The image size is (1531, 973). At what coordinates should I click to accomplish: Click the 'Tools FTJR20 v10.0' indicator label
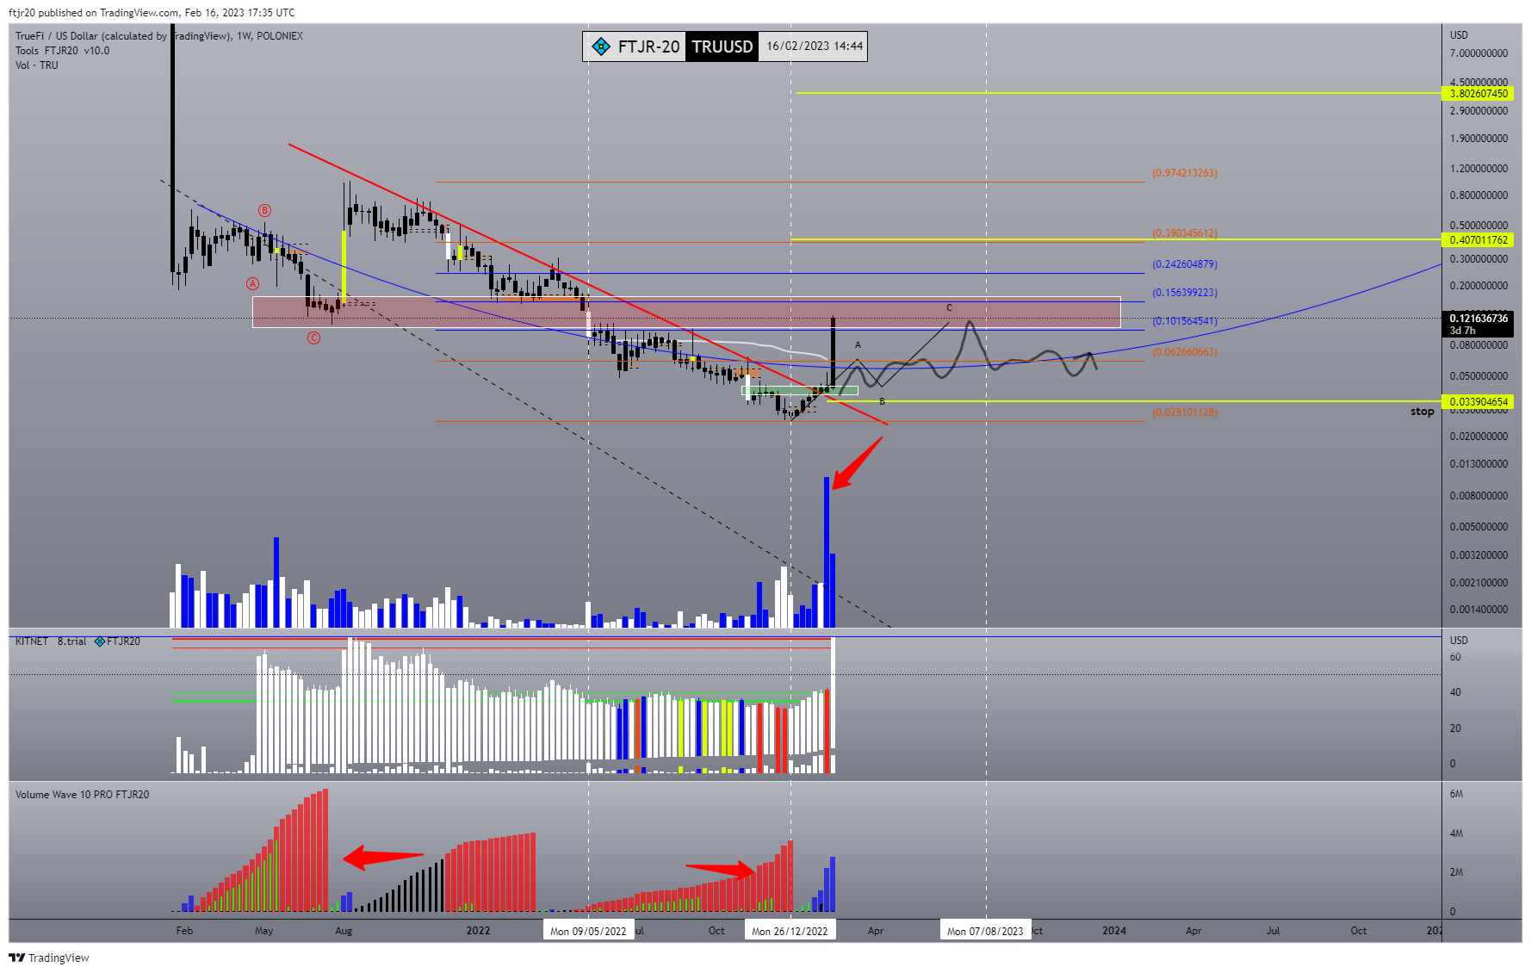pos(62,51)
